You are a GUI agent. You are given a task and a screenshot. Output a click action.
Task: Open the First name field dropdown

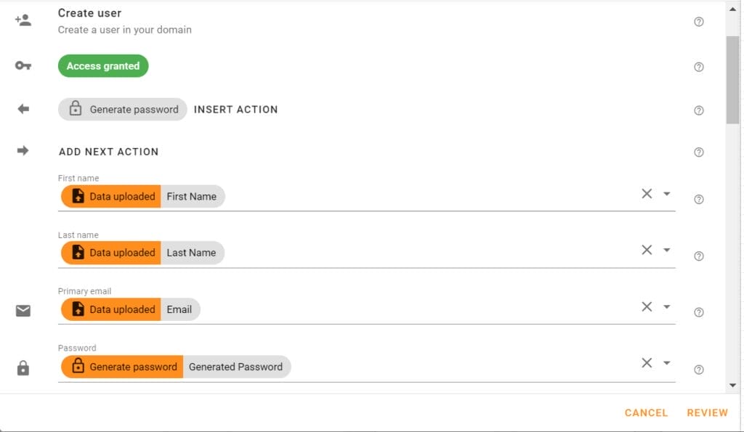tap(667, 194)
